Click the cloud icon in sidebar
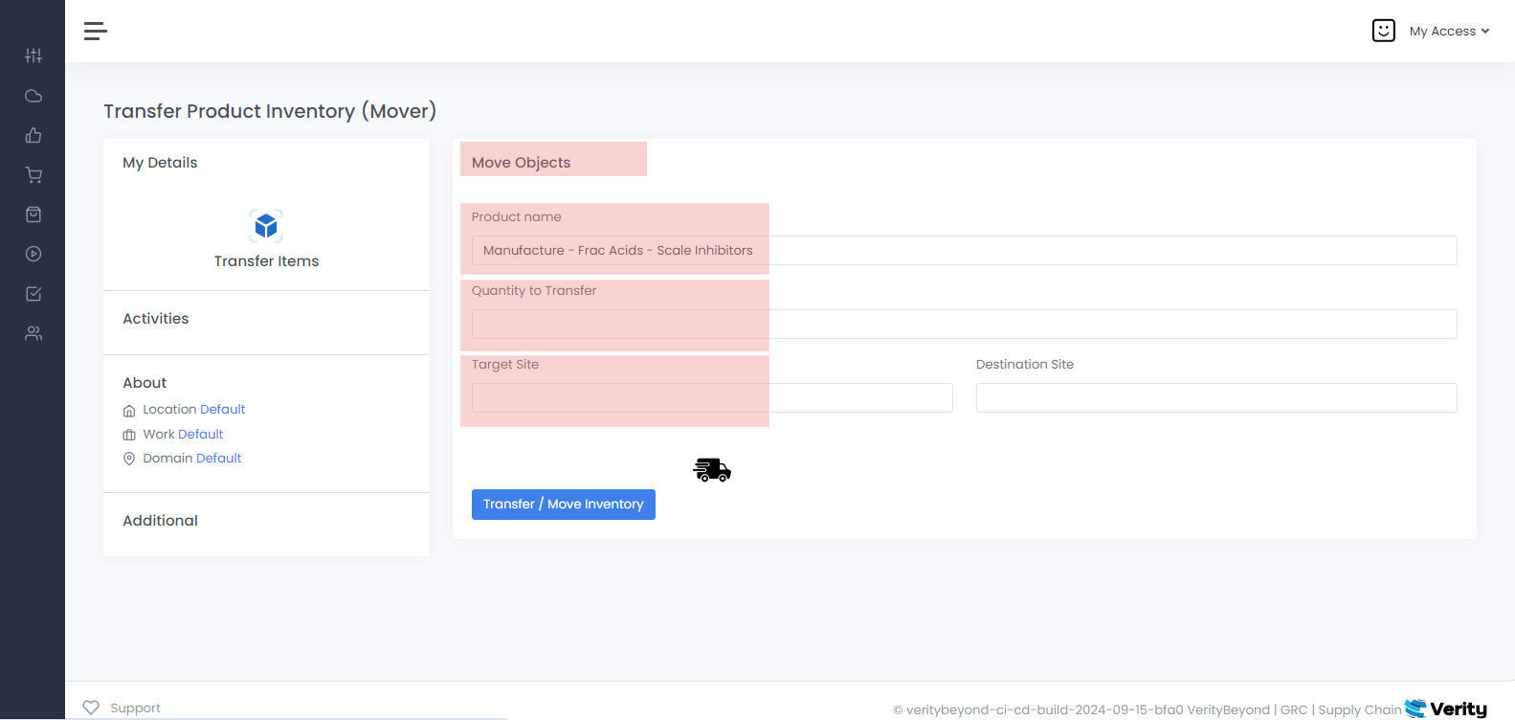The width and height of the screenshot is (1515, 720). pos(33,96)
